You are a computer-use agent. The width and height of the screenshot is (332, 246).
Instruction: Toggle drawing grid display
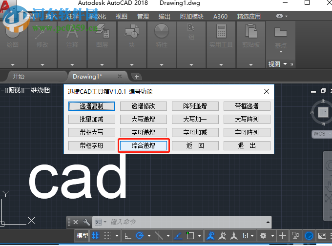pyautogui.click(x=96, y=235)
